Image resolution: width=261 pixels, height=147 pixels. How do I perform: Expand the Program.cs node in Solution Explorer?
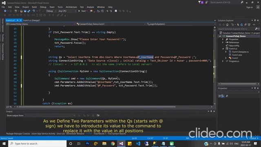point(223,61)
